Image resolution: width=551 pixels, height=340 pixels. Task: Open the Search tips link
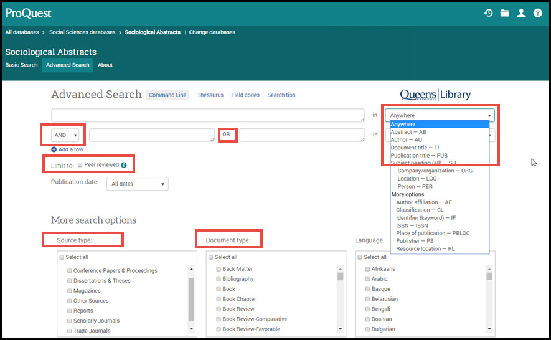[x=281, y=95]
